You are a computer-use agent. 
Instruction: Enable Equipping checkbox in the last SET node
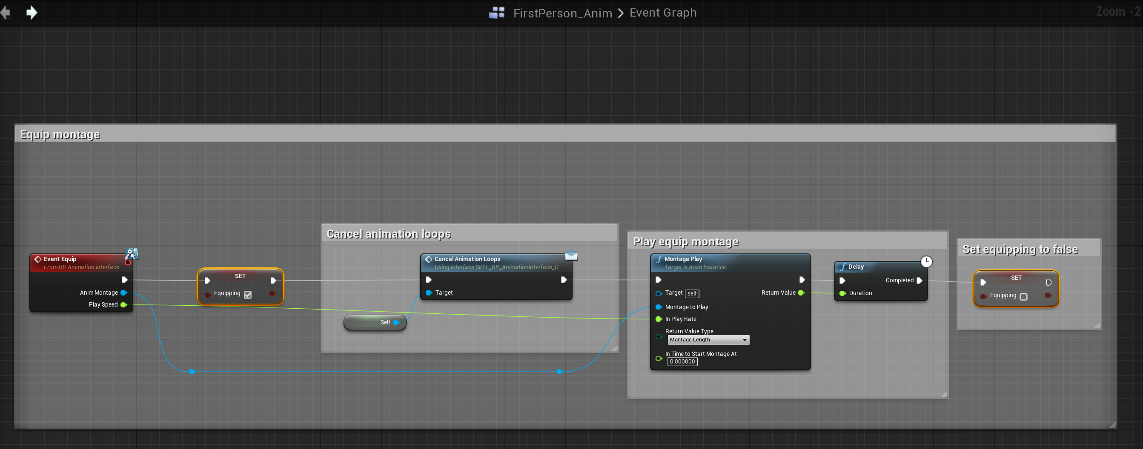pos(1023,296)
